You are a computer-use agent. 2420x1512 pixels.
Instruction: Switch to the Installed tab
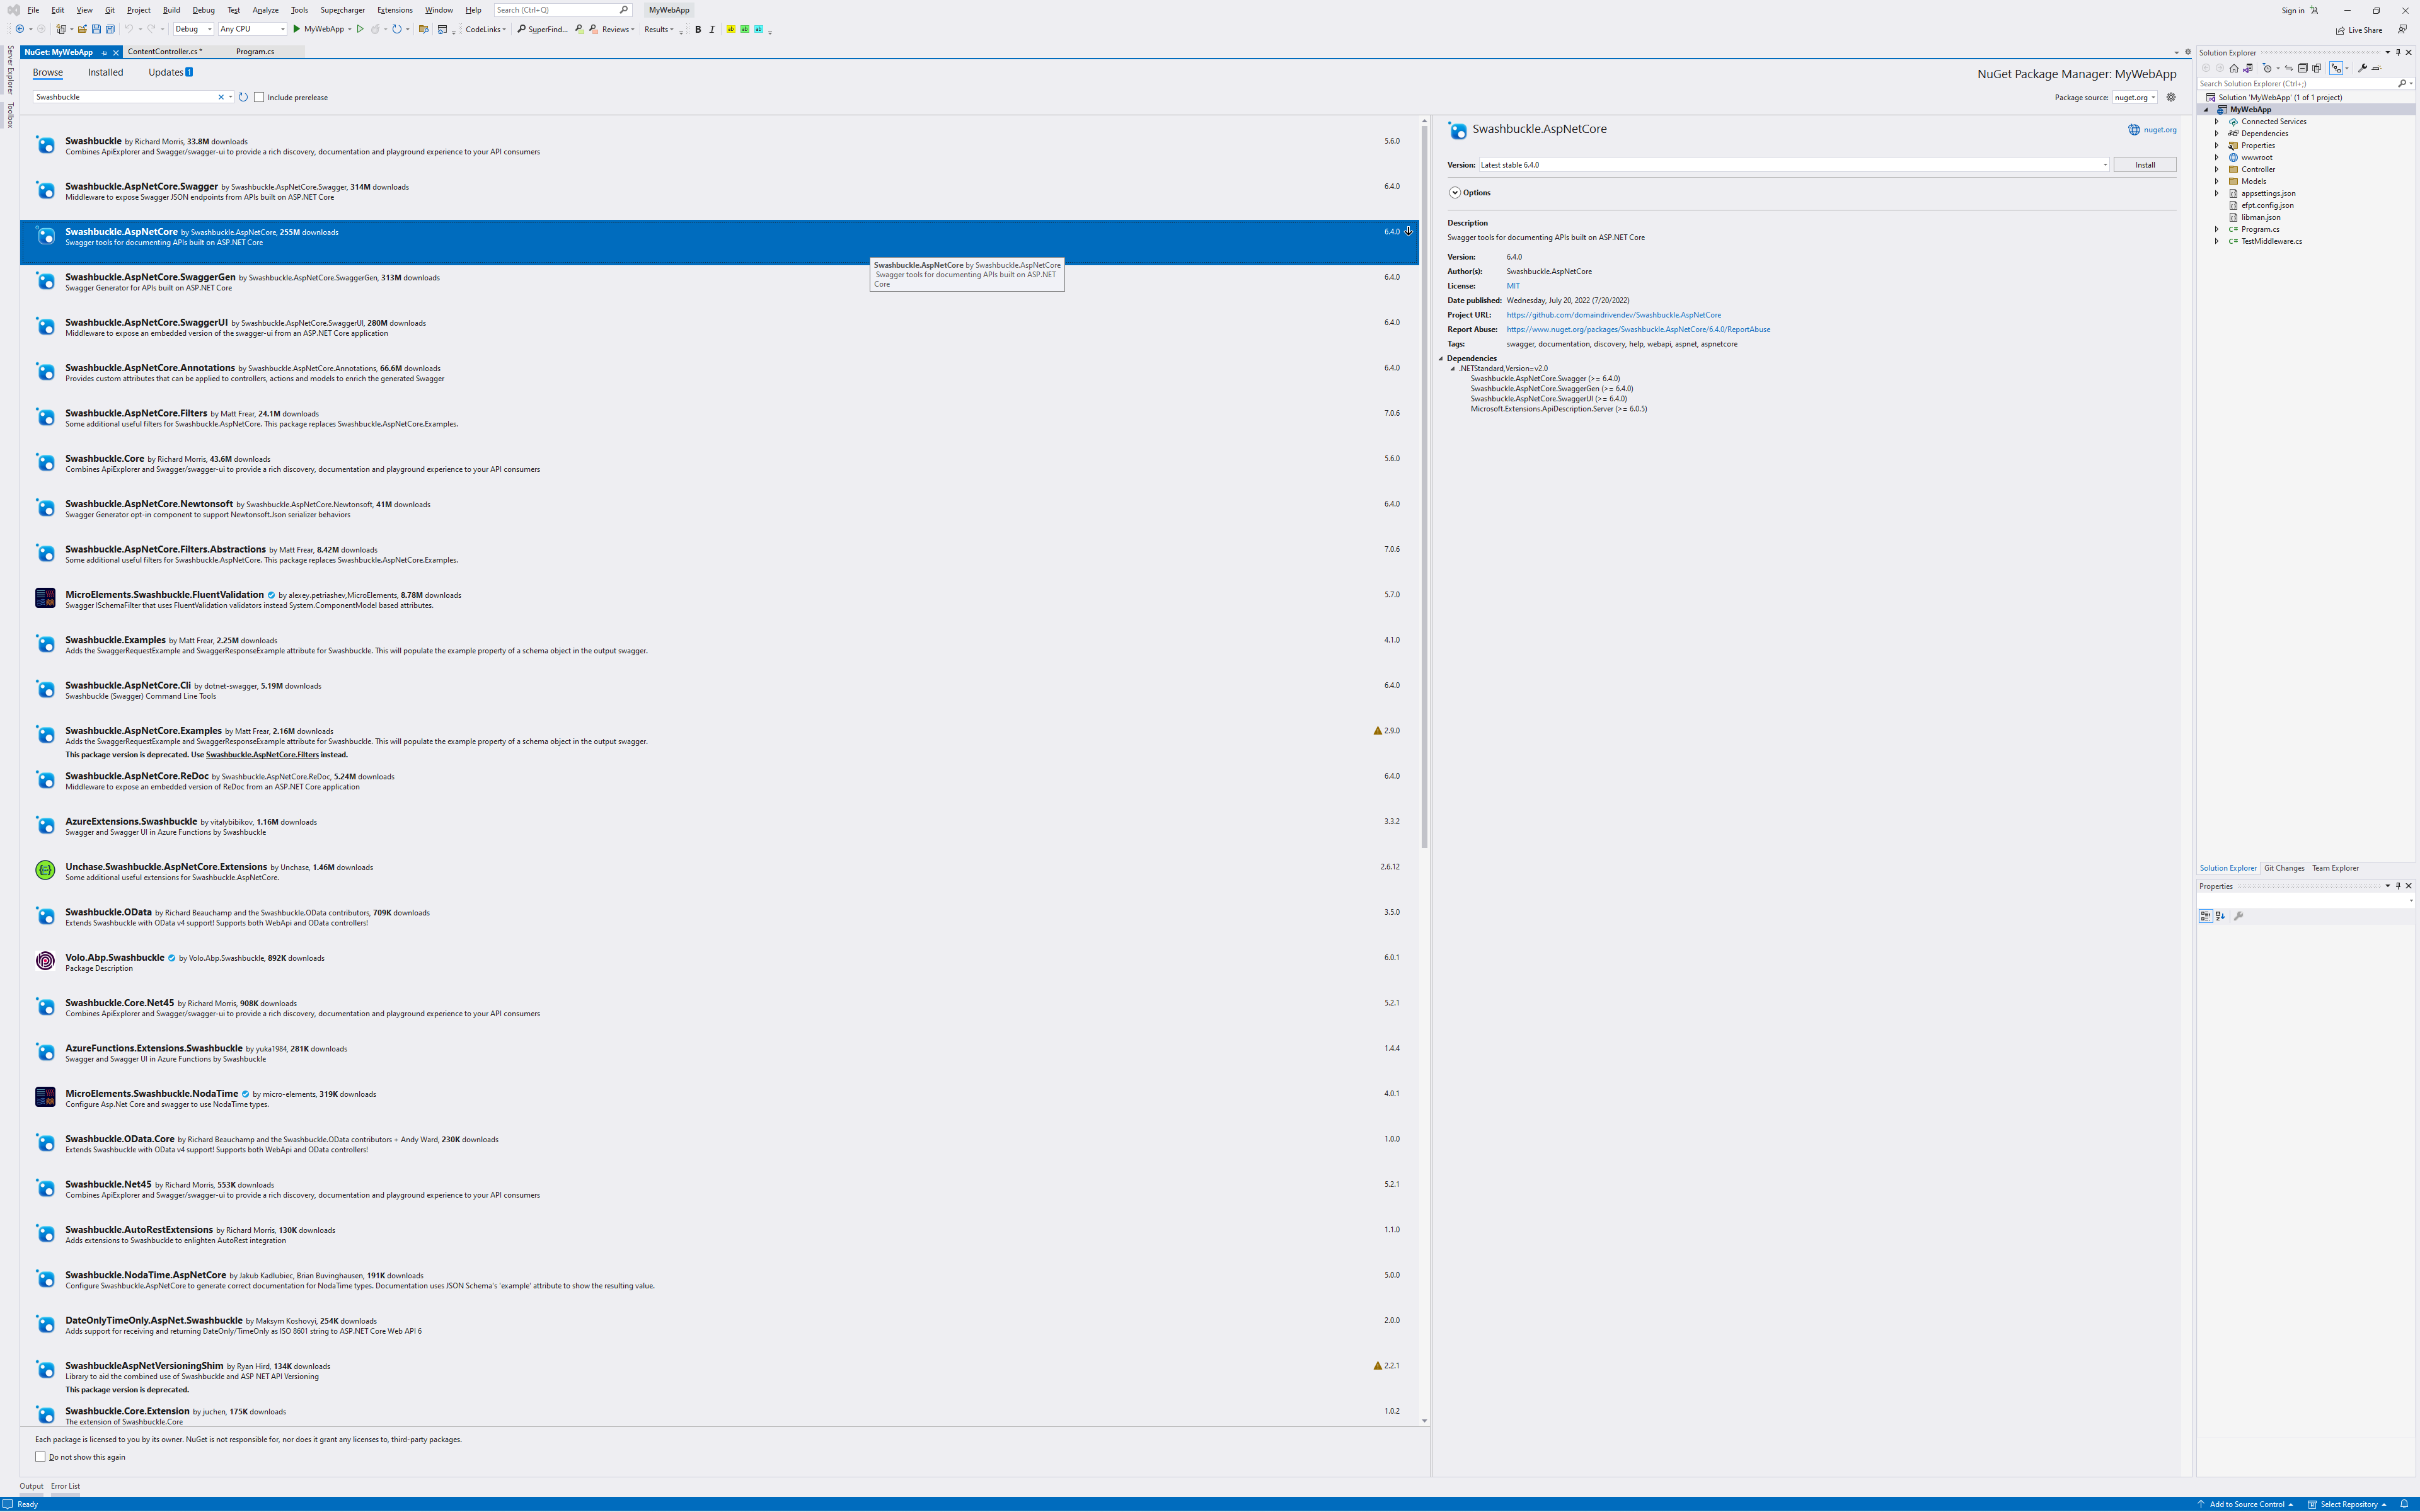105,72
